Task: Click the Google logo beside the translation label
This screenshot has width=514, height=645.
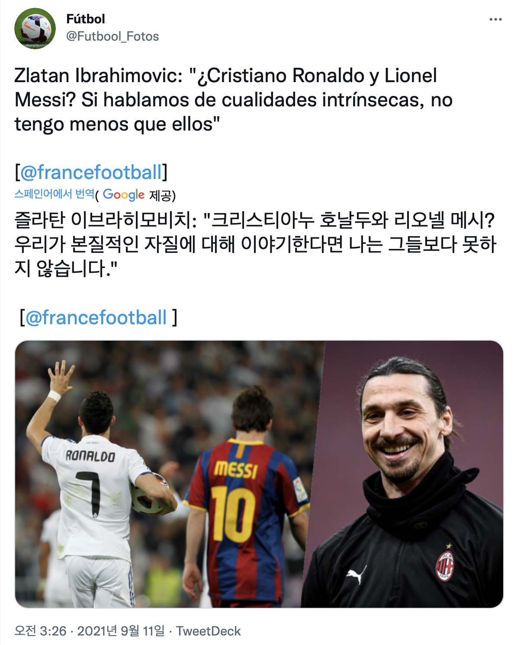Action: point(124,195)
